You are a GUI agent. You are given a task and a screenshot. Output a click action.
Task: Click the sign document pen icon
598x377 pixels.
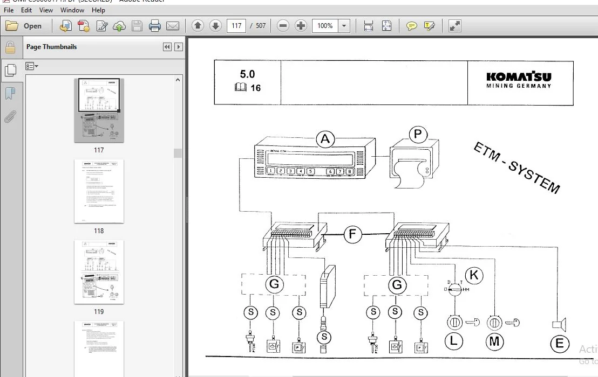click(102, 26)
